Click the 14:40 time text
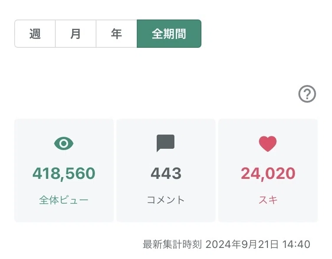 (x=296, y=244)
